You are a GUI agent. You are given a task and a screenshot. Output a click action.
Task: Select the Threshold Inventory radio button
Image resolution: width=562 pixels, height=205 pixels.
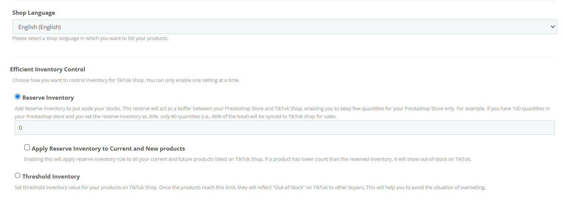(x=17, y=176)
